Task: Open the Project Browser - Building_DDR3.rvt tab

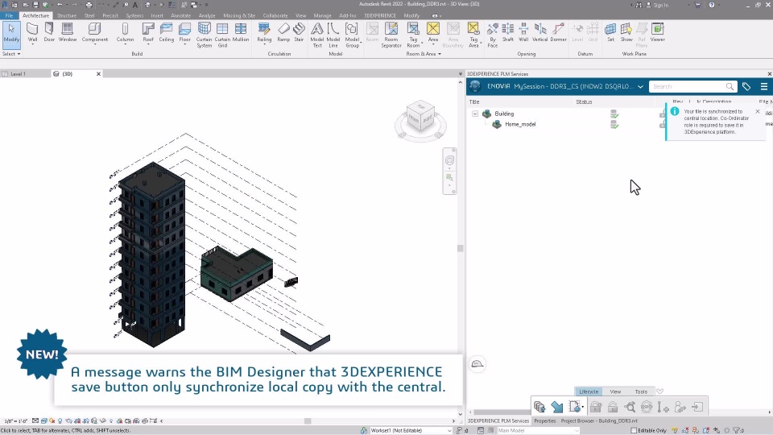Action: (599, 420)
